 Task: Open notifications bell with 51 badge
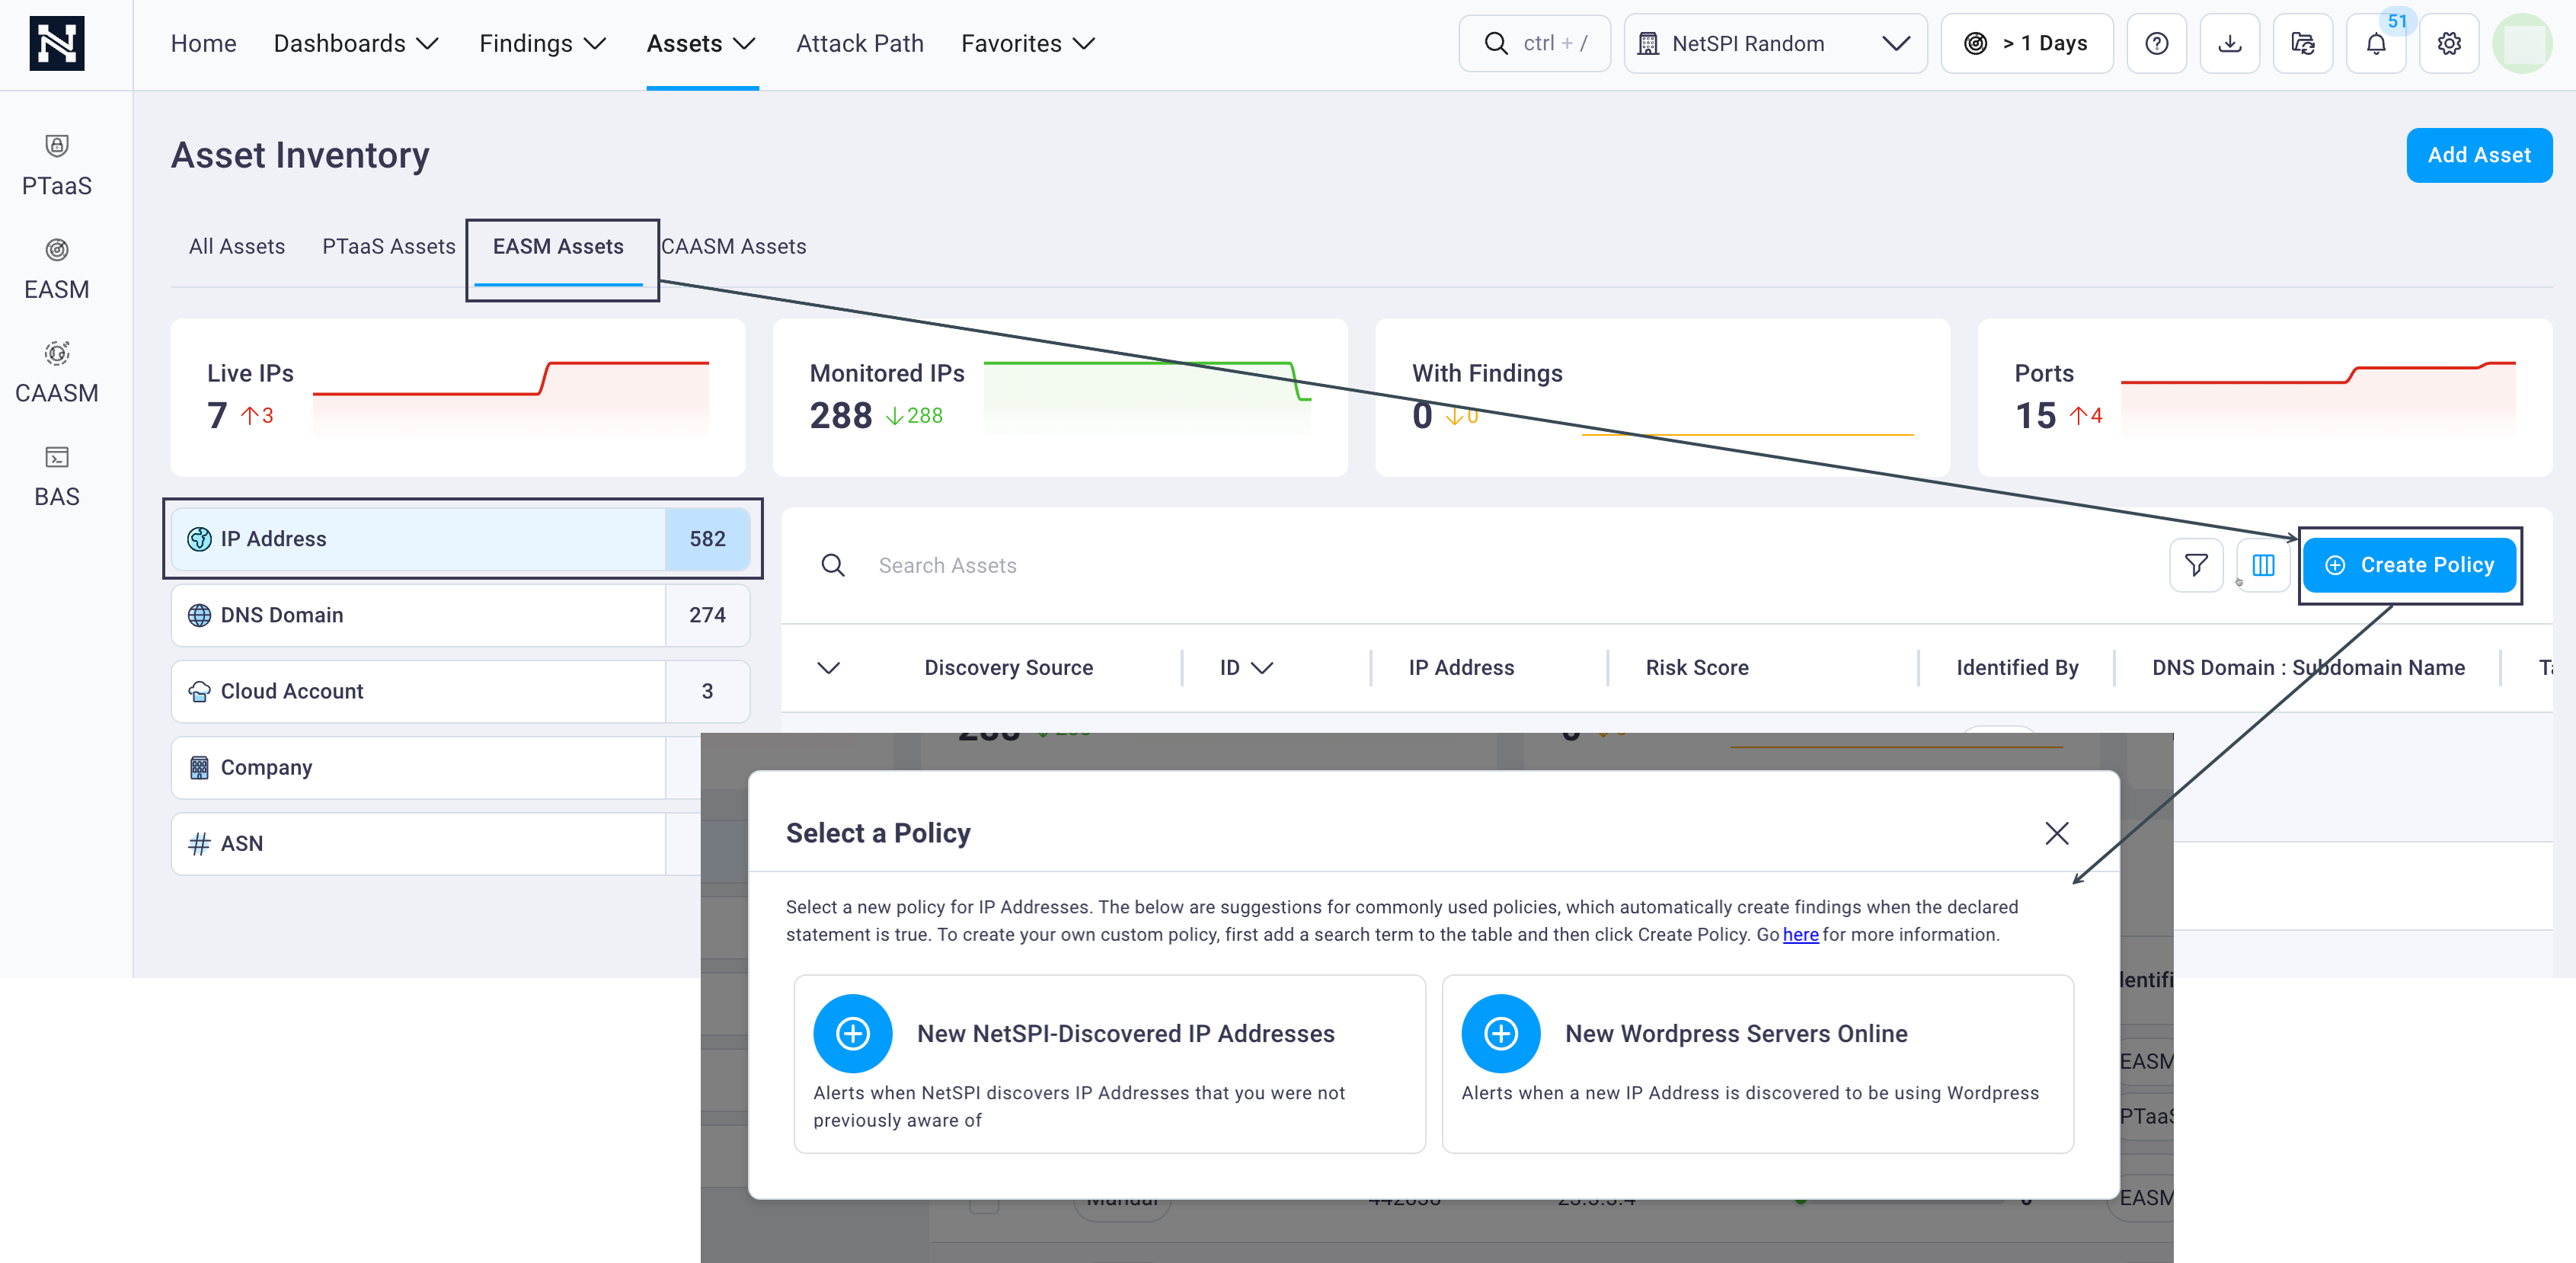point(2375,43)
